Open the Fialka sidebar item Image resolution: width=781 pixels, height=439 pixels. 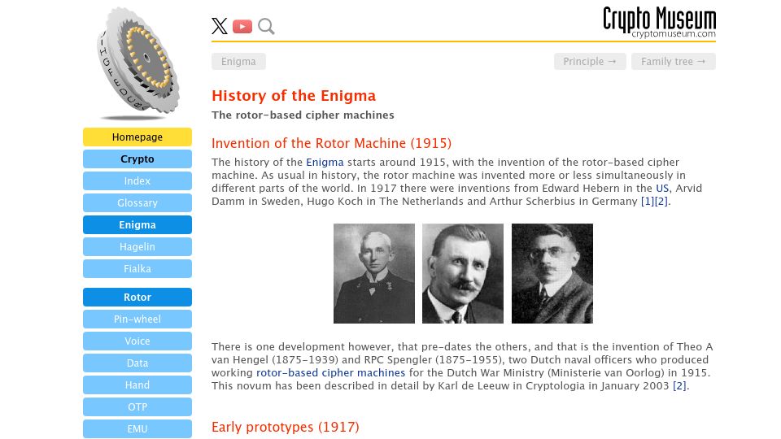click(137, 268)
